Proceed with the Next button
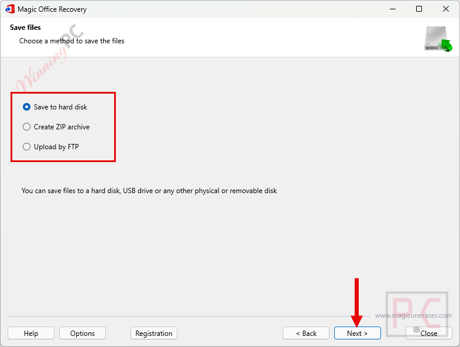The width and height of the screenshot is (460, 347). (358, 333)
